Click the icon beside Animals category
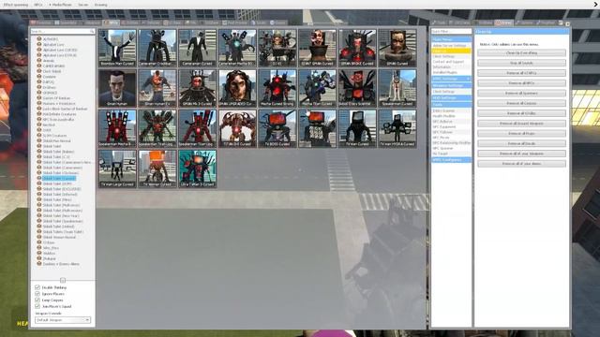The width and height of the screenshot is (600, 337). click(39, 60)
